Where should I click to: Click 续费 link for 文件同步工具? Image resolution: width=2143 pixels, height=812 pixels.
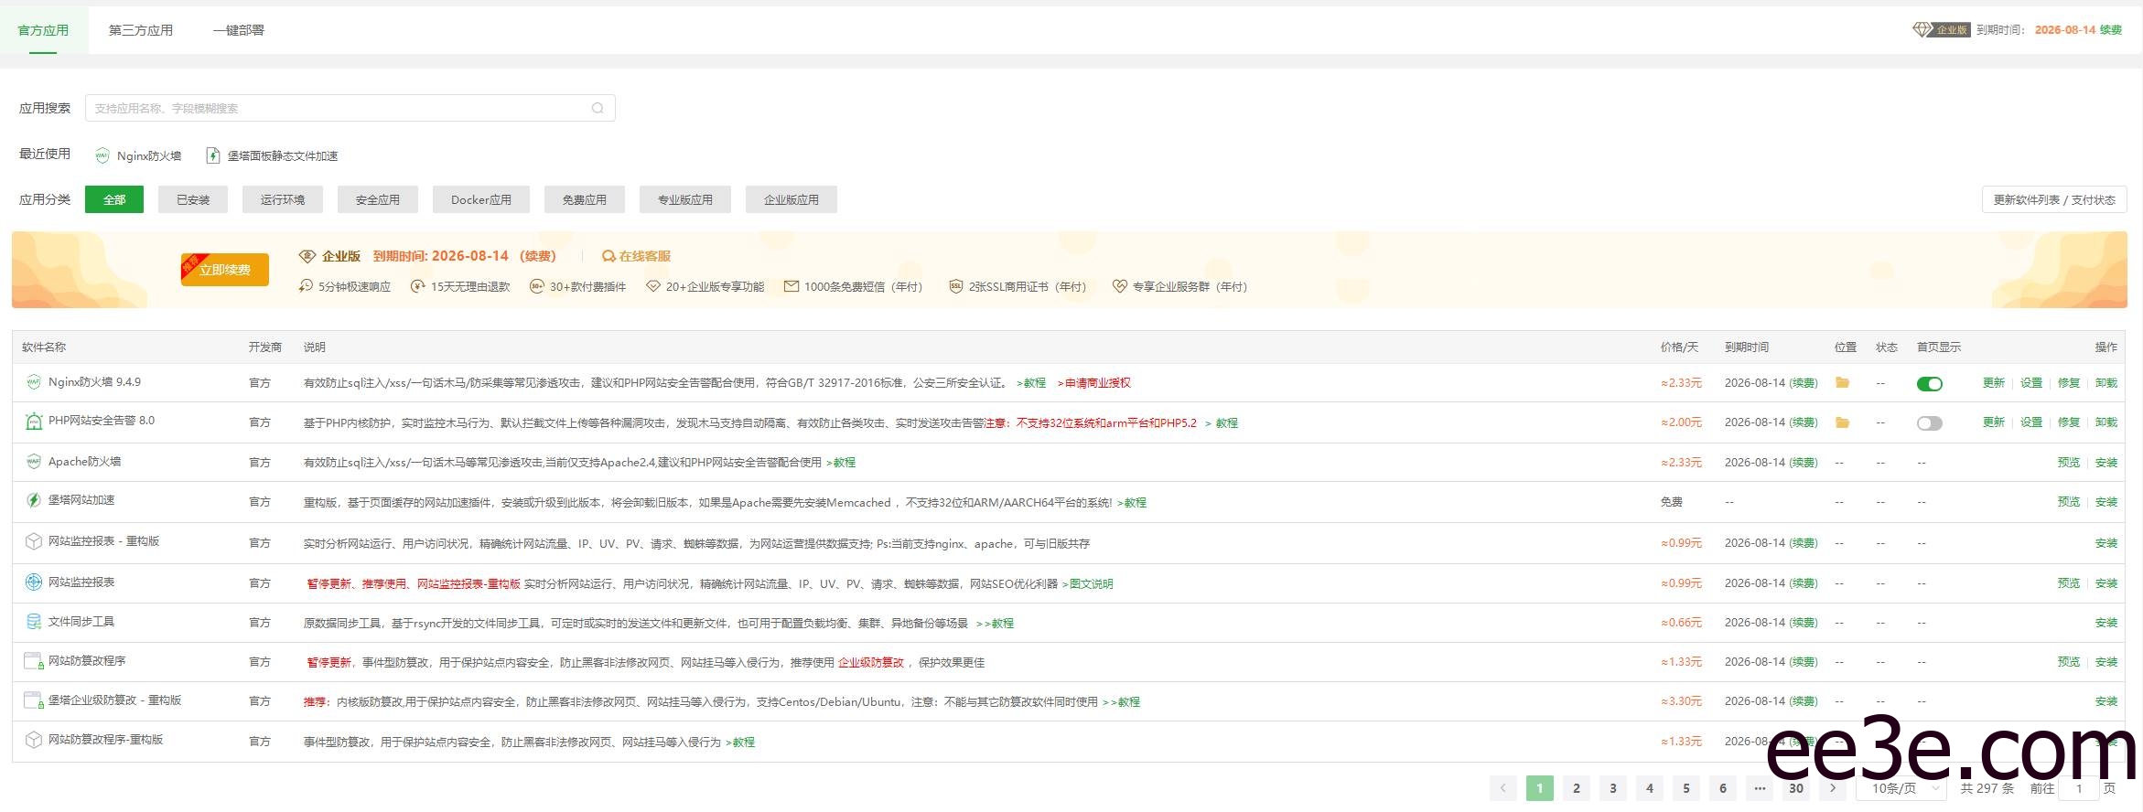point(1804,623)
